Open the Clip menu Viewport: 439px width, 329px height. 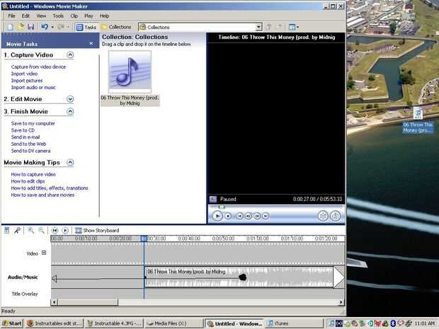74,16
